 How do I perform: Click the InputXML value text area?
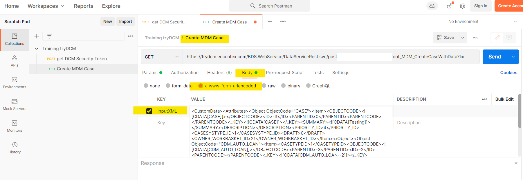pyautogui.click(x=291, y=132)
